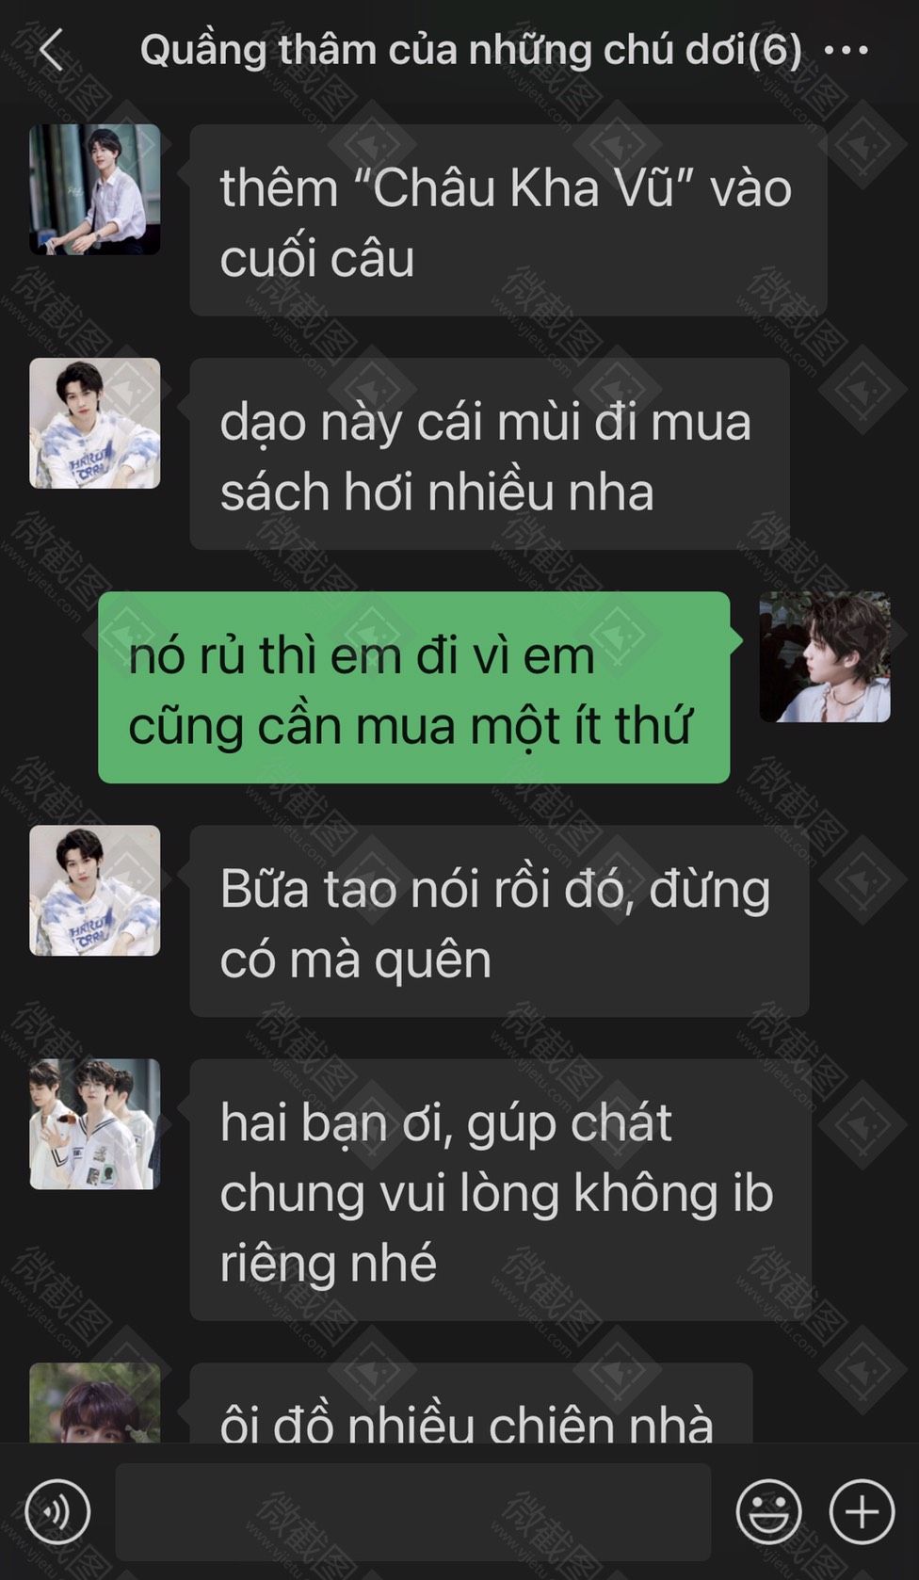Image resolution: width=919 pixels, height=1580 pixels.
Task: Tap avatar beside 'Bữa tao nói rồi' message
Action: [x=94, y=890]
